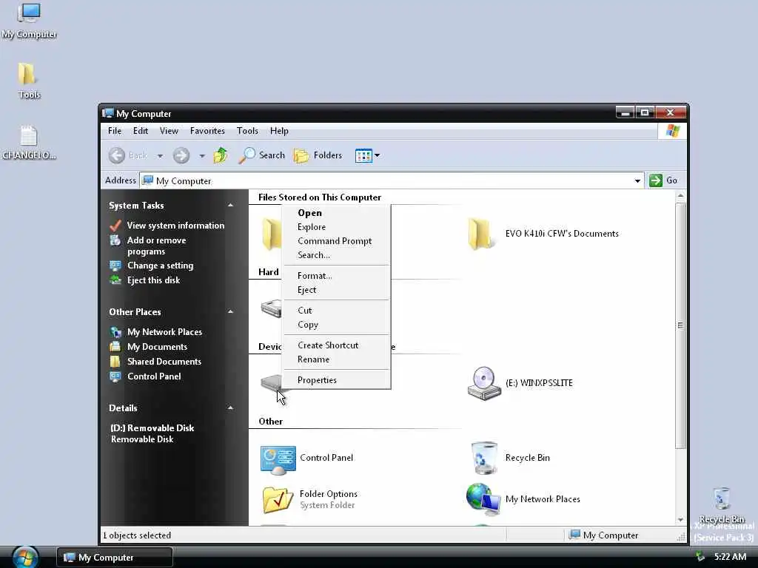Collapse the System Tasks panel
The image size is (758, 568).
[231, 206]
